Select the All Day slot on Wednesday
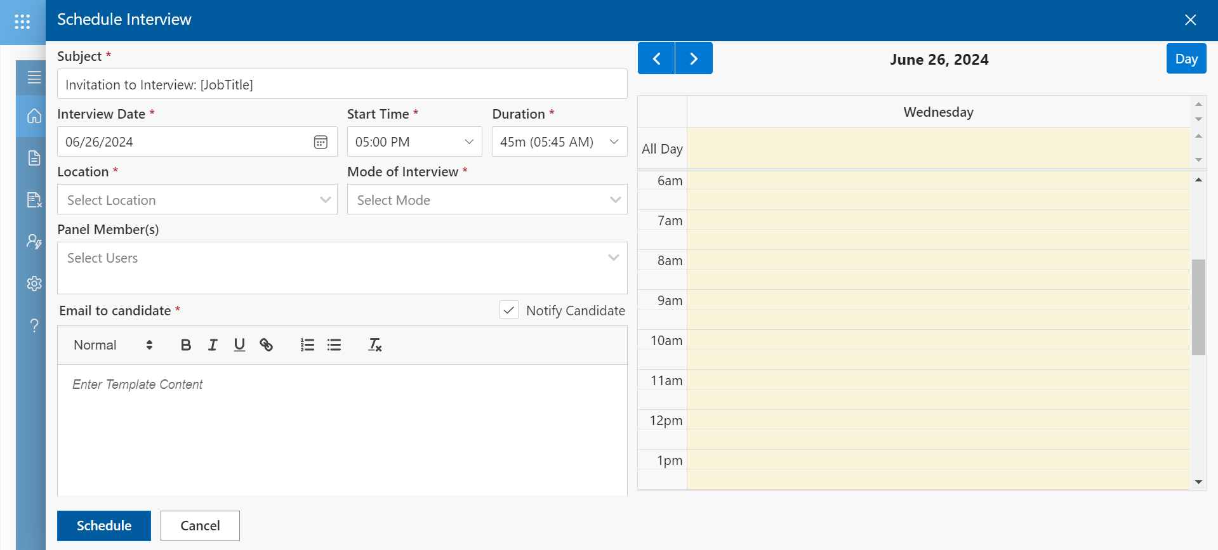This screenshot has width=1218, height=550. point(938,148)
